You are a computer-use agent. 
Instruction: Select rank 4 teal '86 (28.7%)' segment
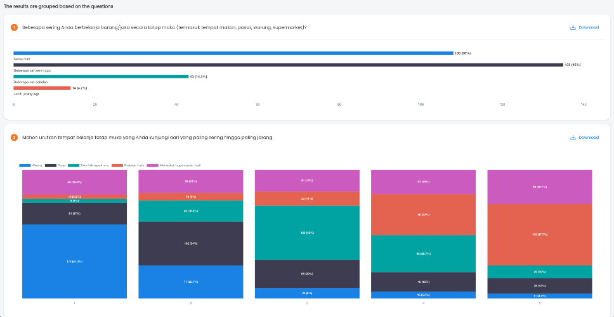[x=423, y=254]
